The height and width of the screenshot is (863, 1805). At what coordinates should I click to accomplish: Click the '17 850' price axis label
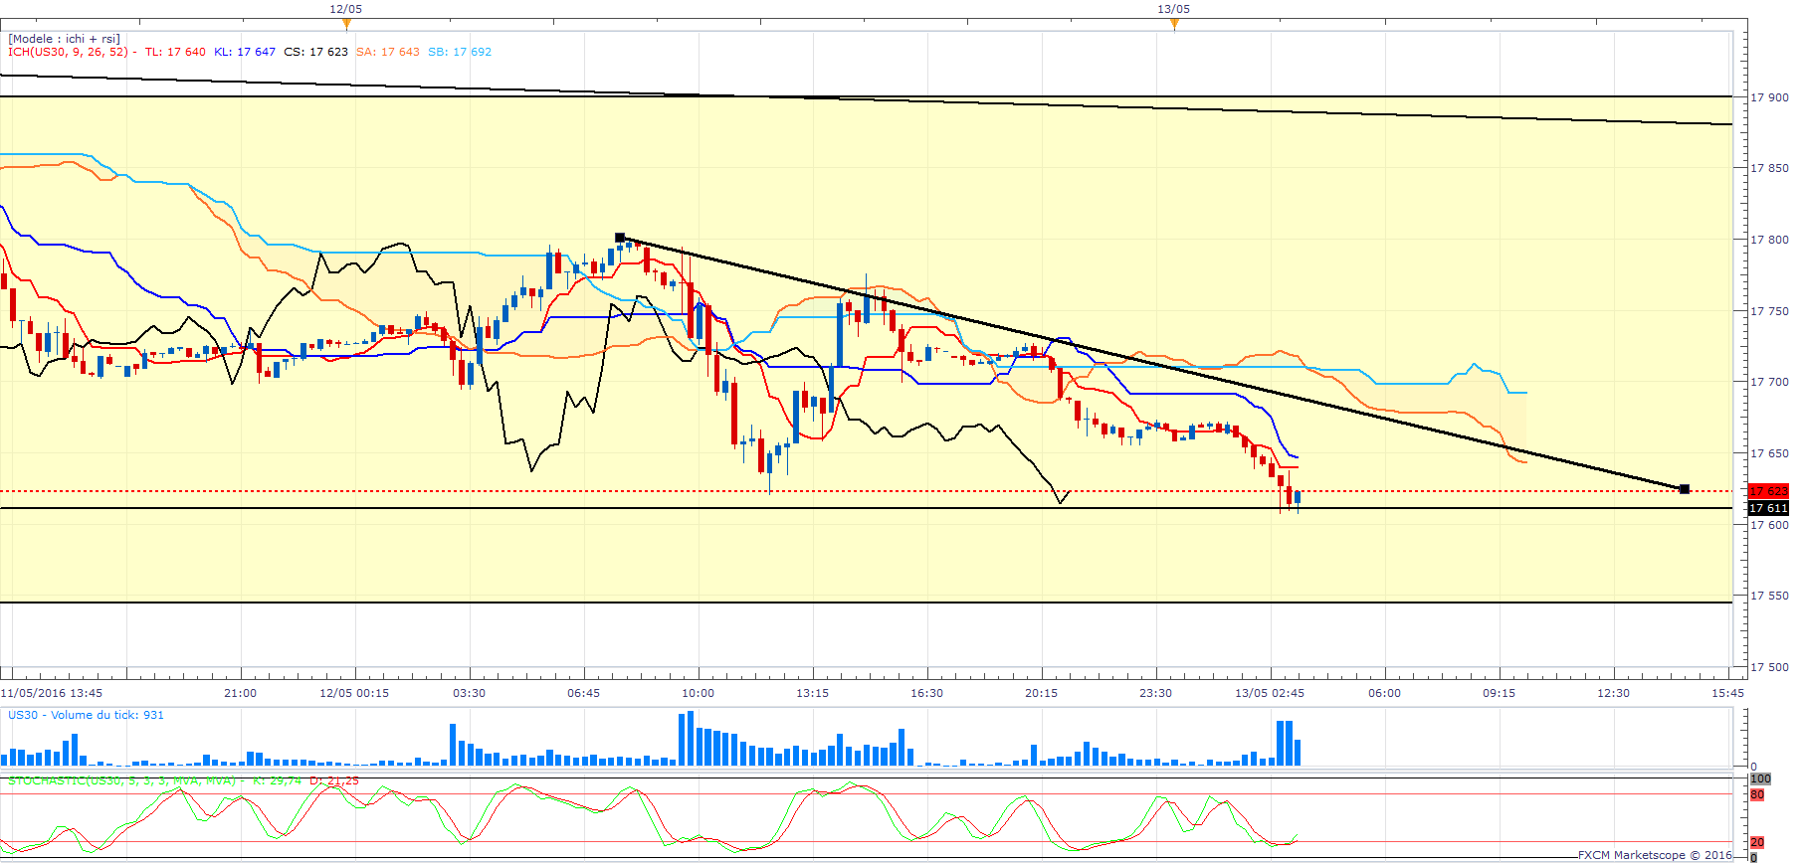tap(1769, 168)
